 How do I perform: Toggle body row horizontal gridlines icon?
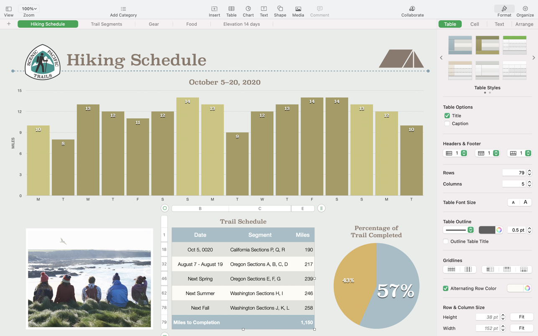451,270
